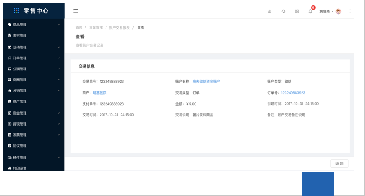Screen dimensions: 365x196
Task: Open the 订单号 123249883923 link
Action: click(293, 93)
